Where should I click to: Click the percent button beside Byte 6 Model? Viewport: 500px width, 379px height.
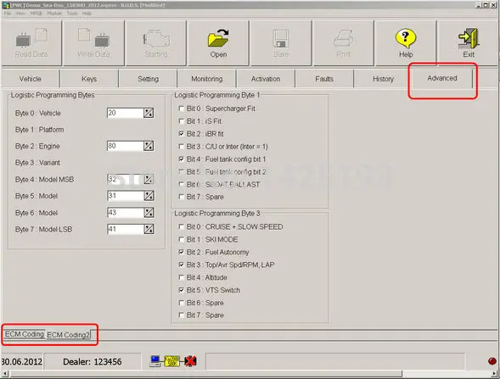[149, 213]
